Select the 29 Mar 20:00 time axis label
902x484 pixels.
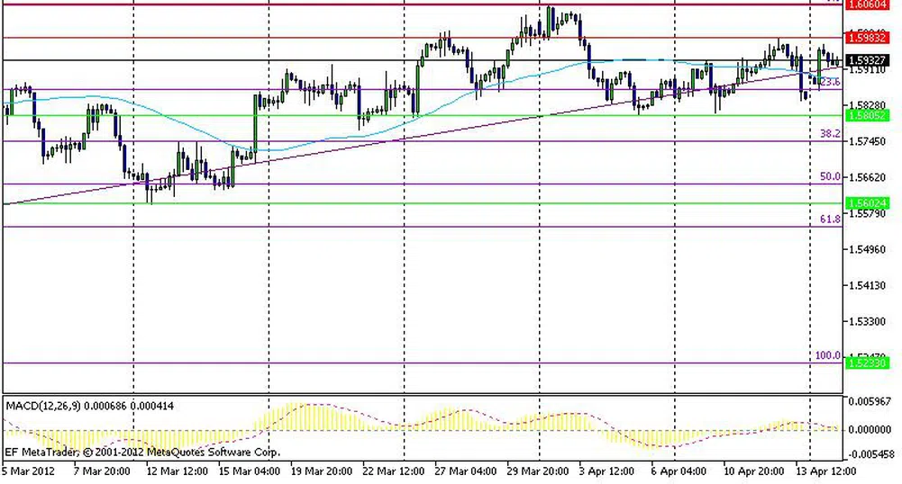539,471
